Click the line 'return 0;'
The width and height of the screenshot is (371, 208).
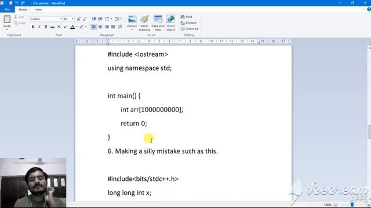(x=134, y=124)
